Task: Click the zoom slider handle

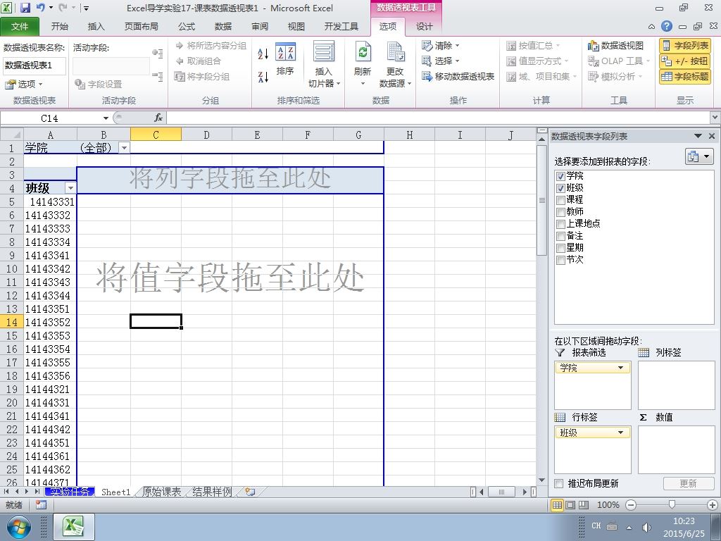Action: 672,504
